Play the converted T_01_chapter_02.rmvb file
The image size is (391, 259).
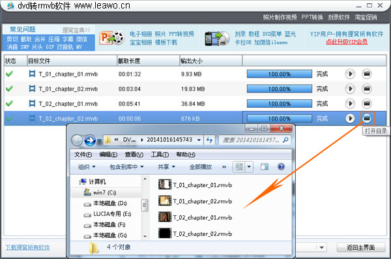pyautogui.click(x=350, y=89)
